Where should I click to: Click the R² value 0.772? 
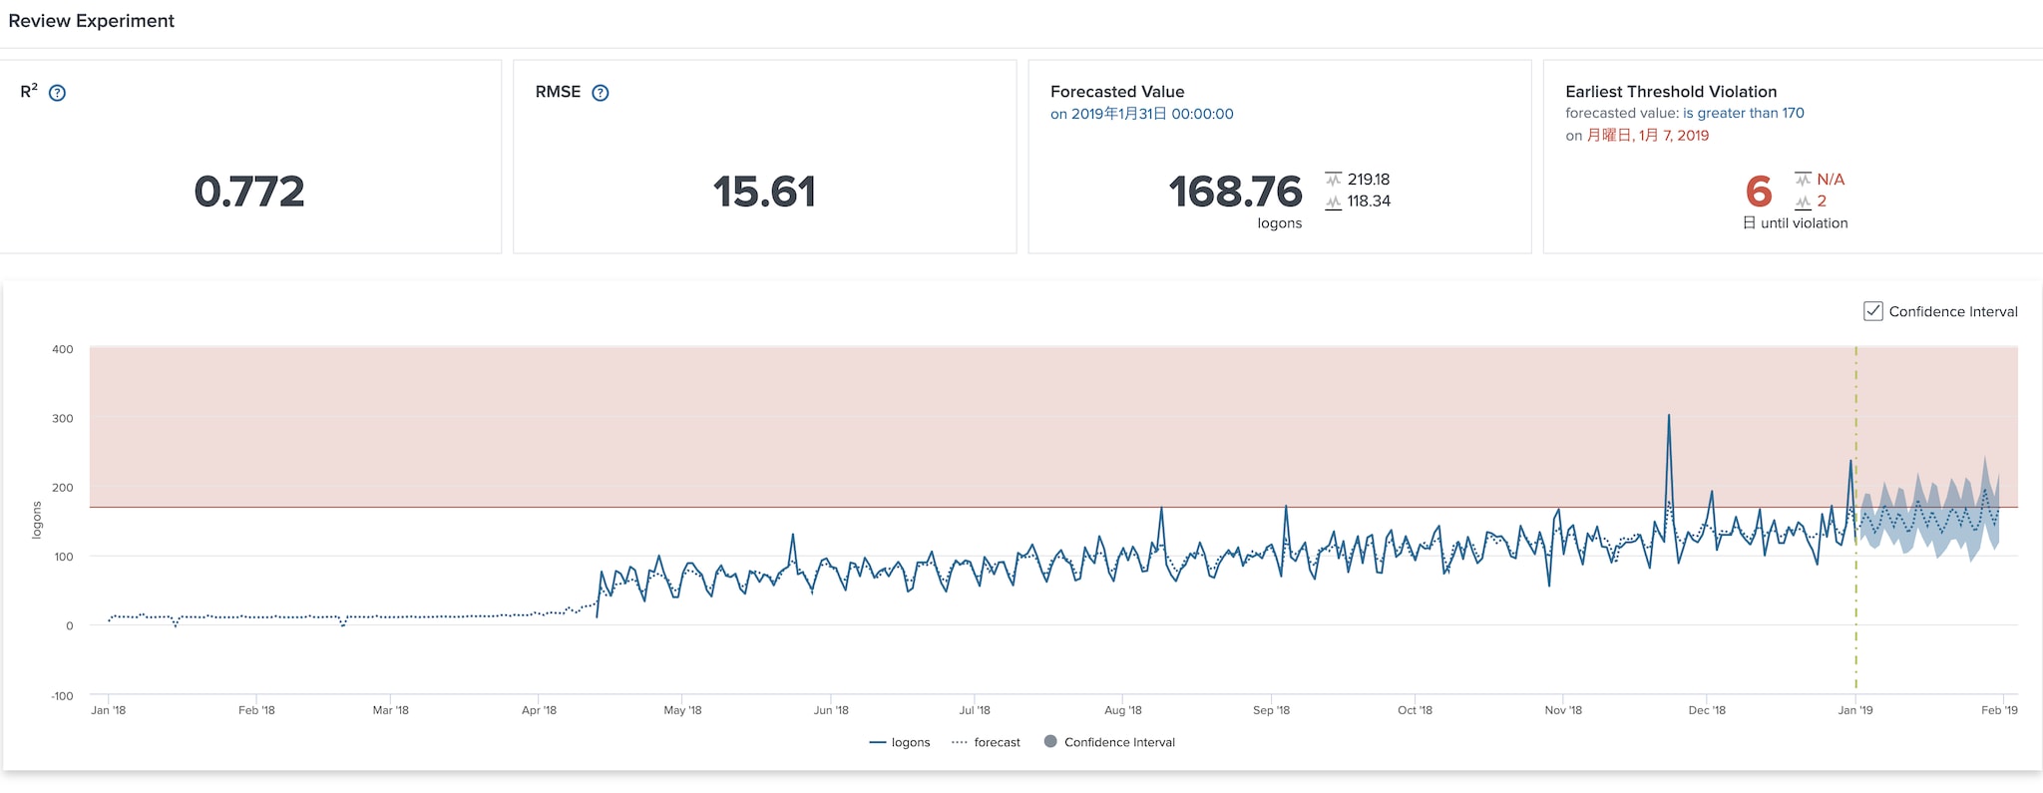(x=249, y=192)
